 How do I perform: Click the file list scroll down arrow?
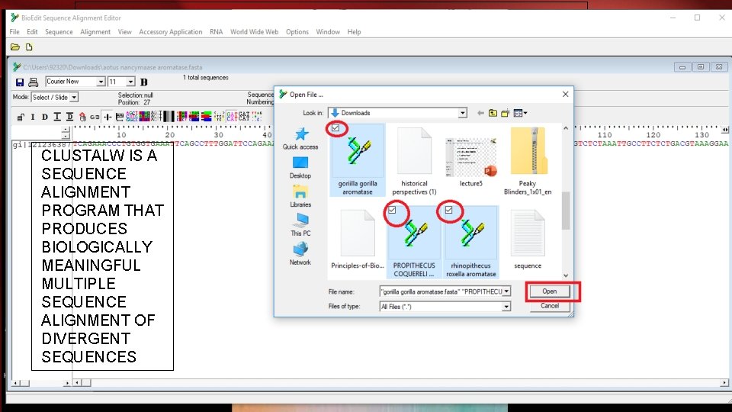coord(566,275)
